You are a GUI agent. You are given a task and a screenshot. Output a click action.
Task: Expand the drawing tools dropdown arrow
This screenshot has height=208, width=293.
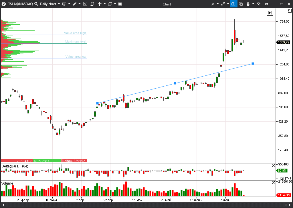pyautogui.click(x=80, y=4)
